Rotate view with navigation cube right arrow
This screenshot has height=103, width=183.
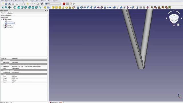tap(182, 18)
